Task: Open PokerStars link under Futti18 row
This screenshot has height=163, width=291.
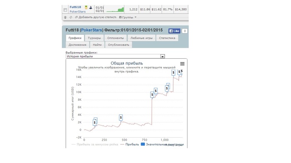Action: click(78, 12)
